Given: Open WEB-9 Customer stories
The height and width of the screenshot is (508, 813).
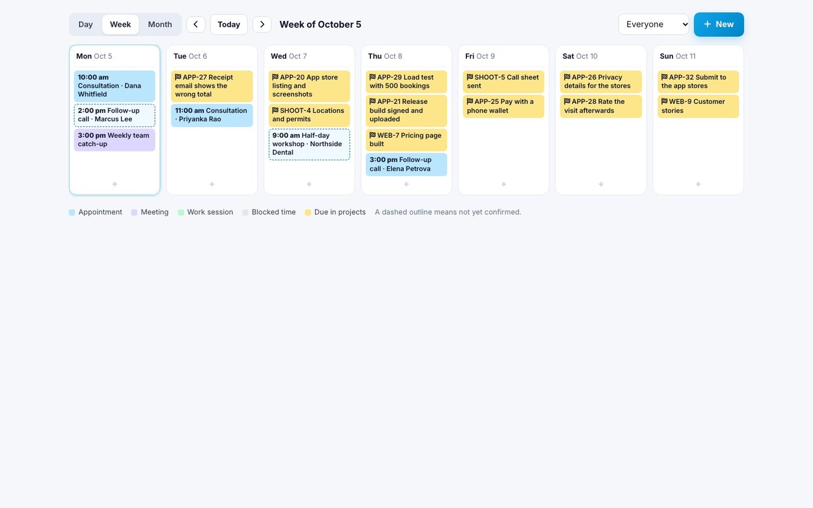Looking at the screenshot, I should (x=698, y=106).
